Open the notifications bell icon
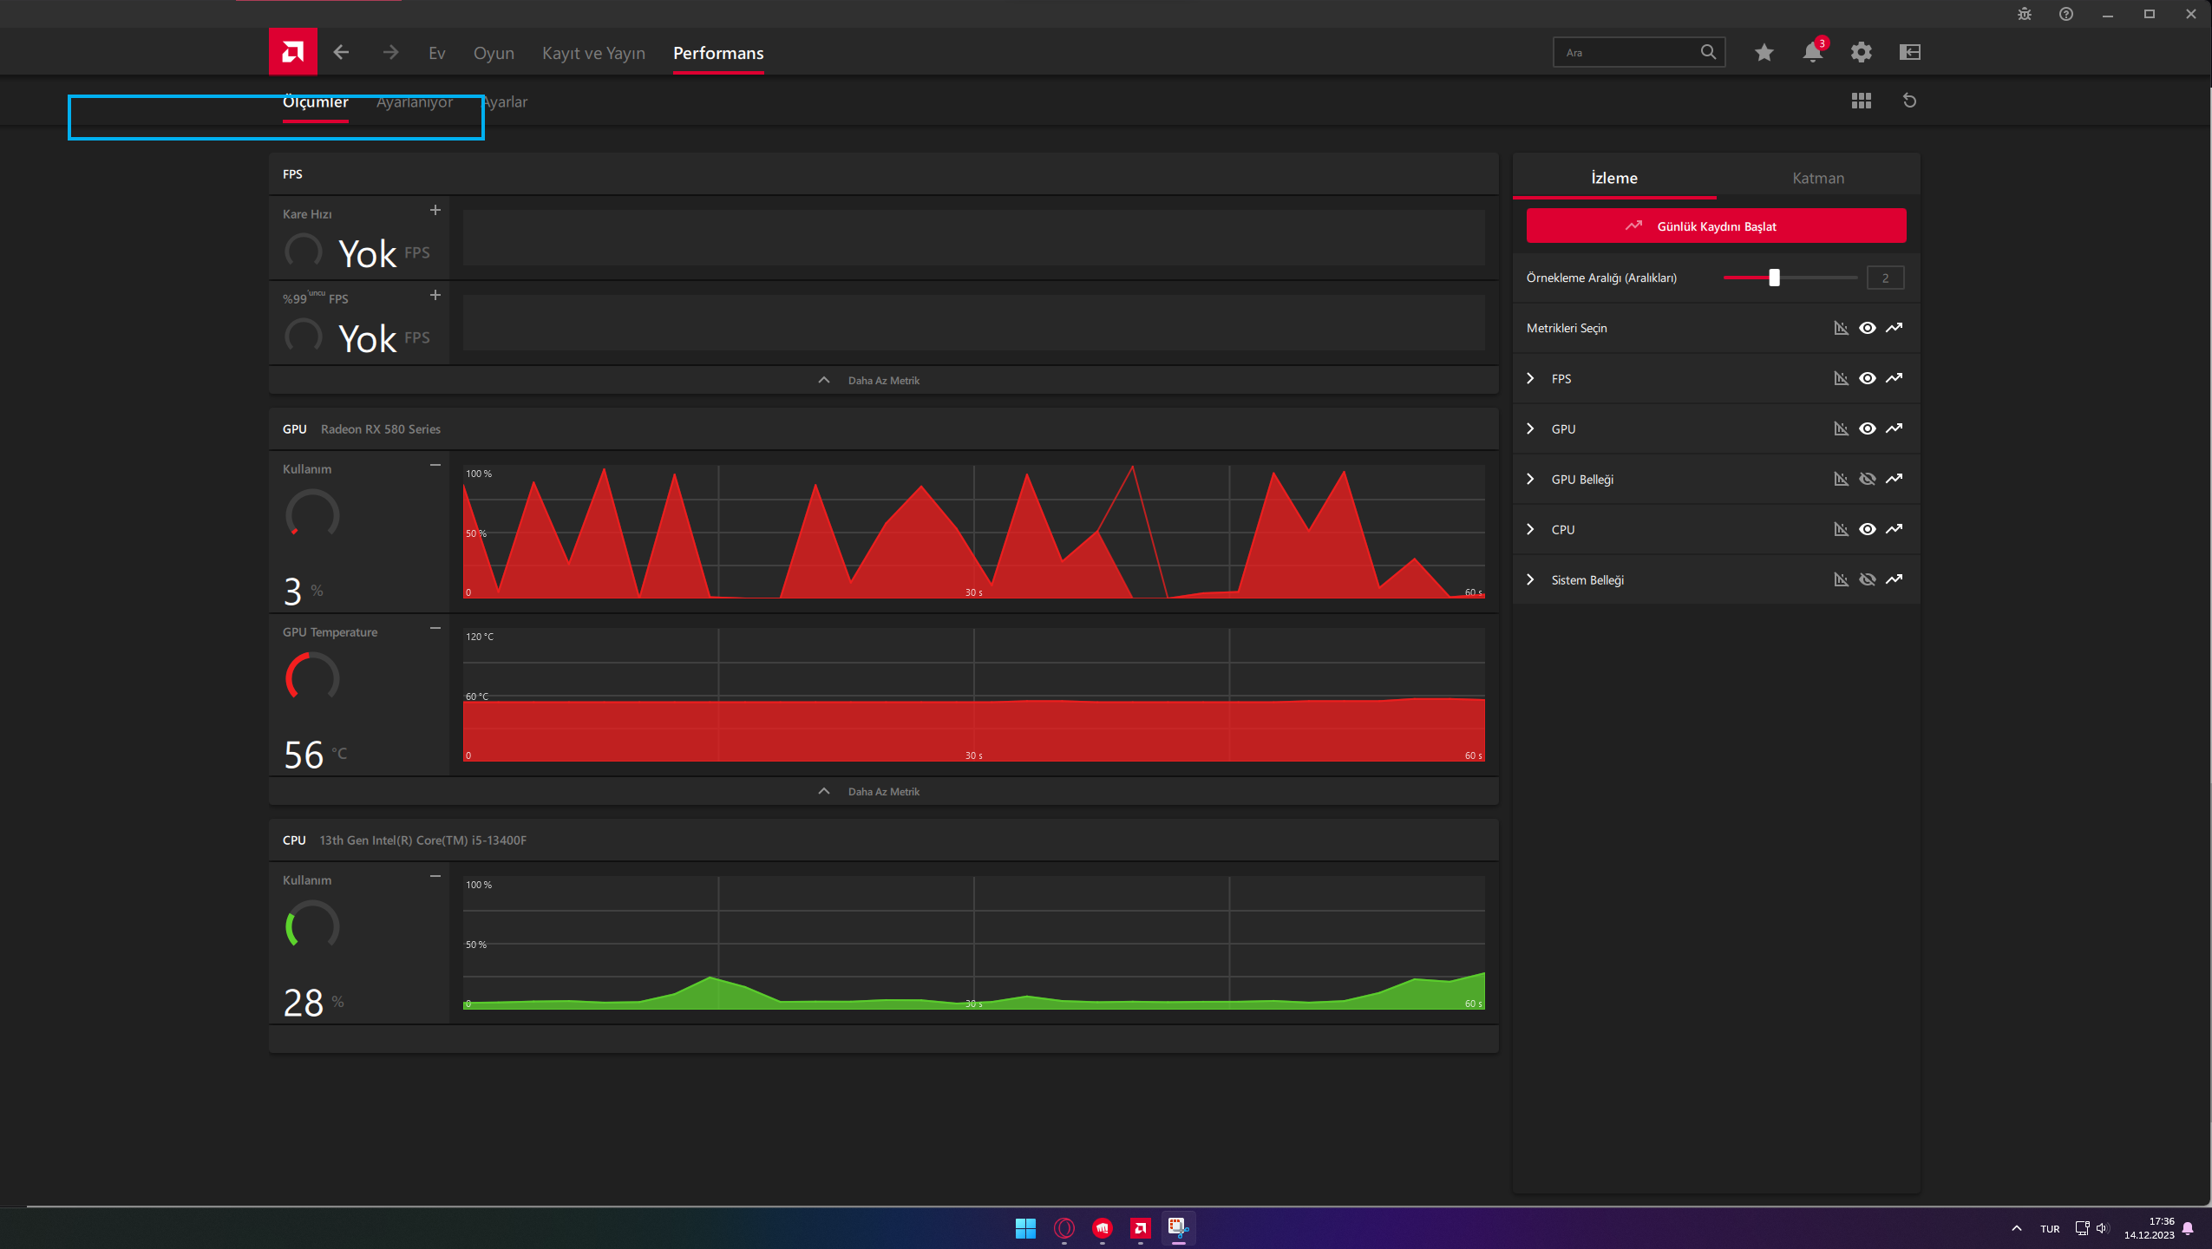The height and width of the screenshot is (1249, 2212). point(1812,52)
